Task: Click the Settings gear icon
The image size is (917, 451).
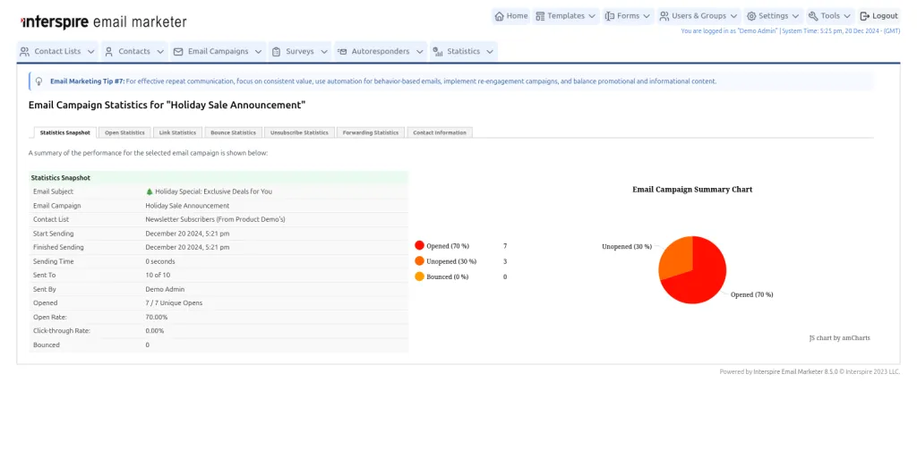Action: [751, 16]
